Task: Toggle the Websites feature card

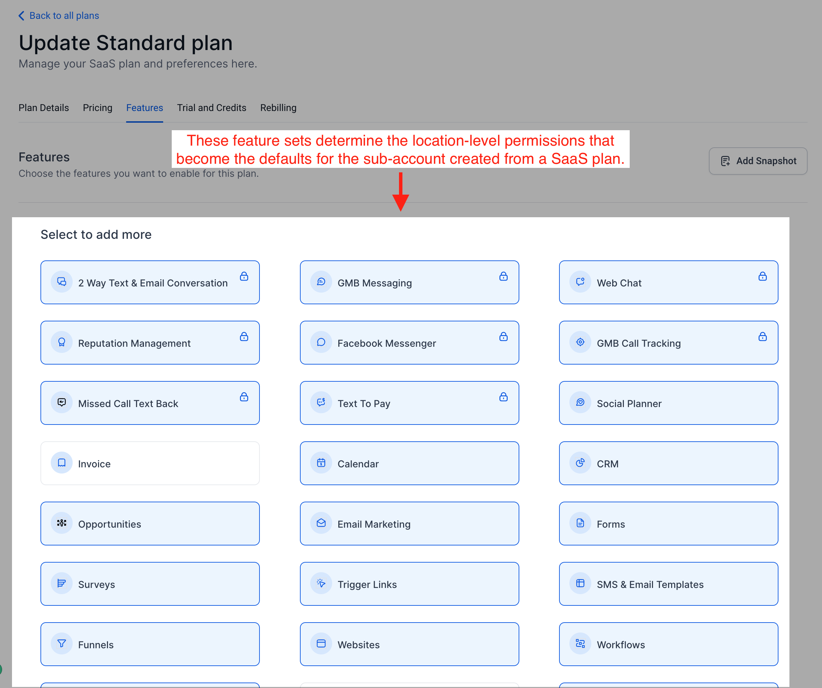Action: tap(409, 644)
